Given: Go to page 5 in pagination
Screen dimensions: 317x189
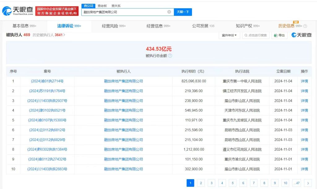Looking at the screenshot, I should (232, 183).
